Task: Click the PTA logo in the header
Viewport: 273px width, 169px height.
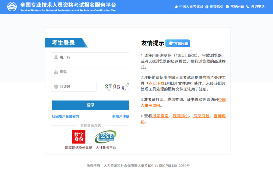Action: [x=12, y=7]
